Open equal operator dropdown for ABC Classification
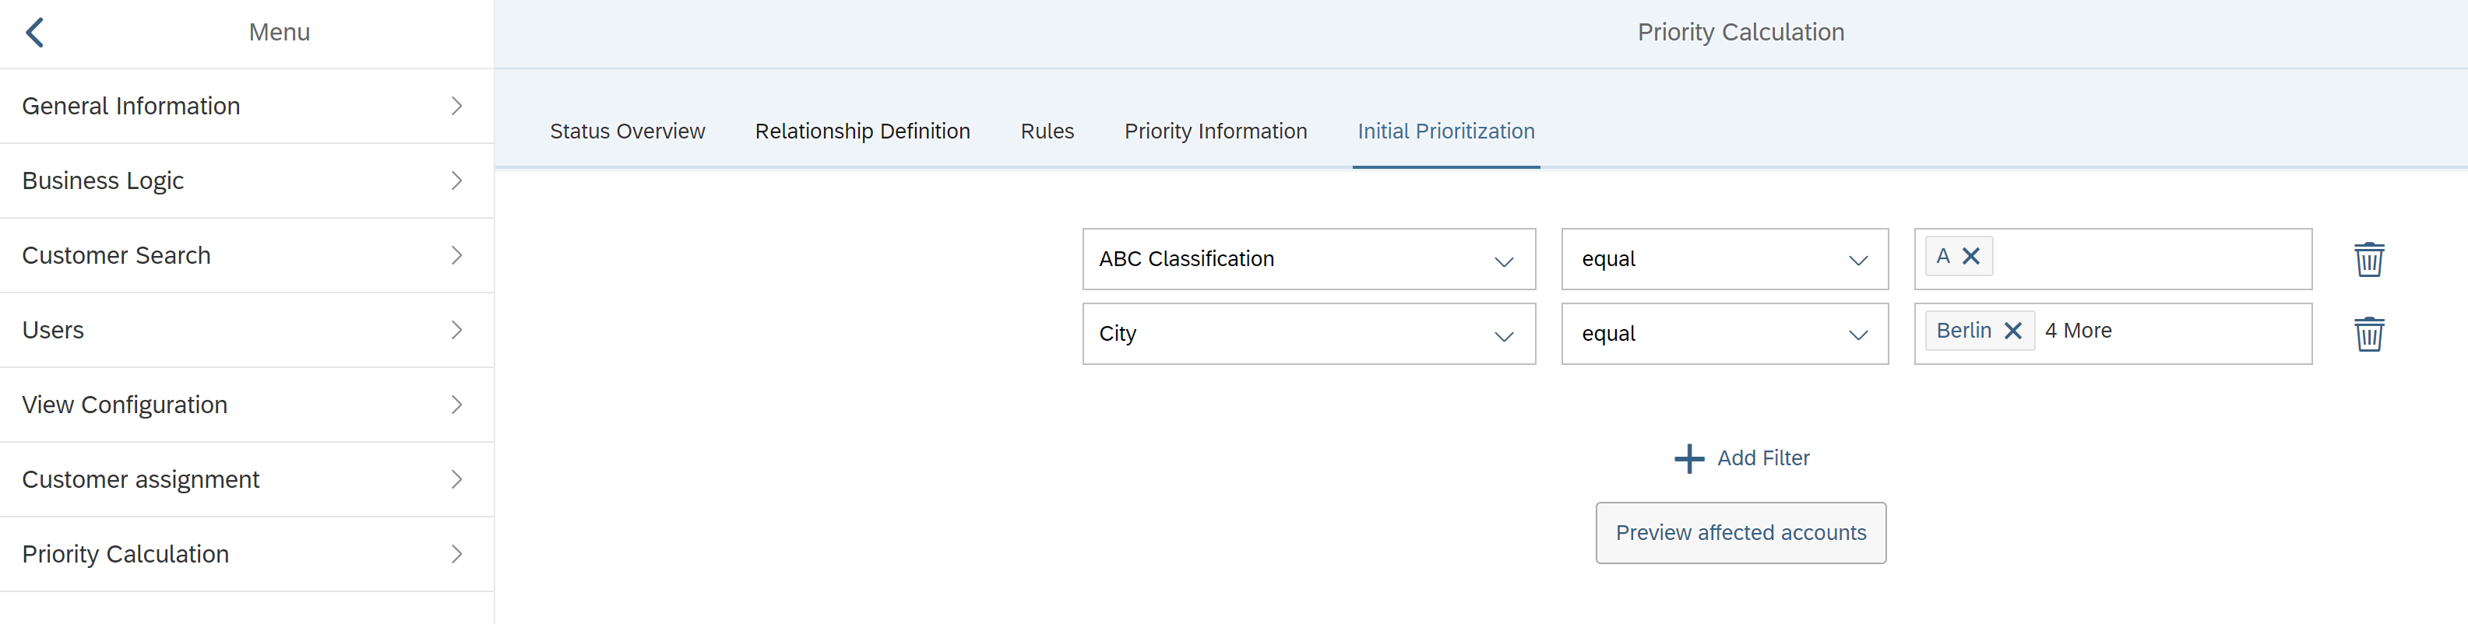 (x=1724, y=258)
